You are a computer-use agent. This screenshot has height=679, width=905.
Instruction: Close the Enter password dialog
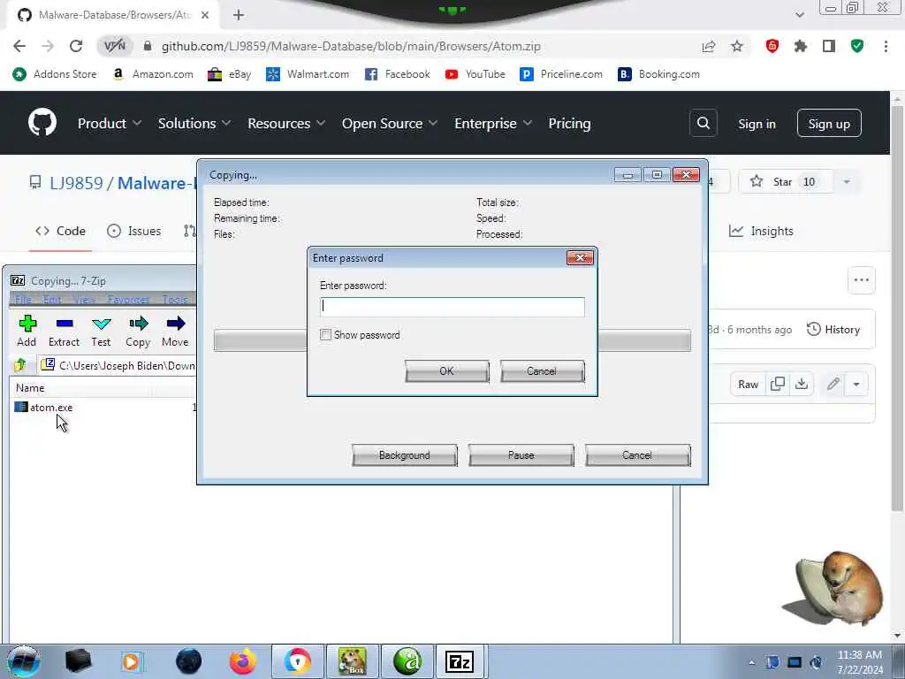[x=580, y=257]
